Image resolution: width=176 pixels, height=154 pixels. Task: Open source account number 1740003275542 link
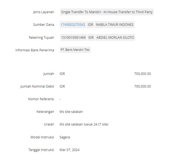[x=73, y=25]
